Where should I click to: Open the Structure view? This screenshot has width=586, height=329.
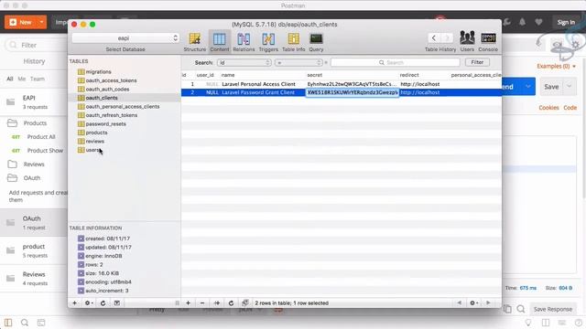click(x=194, y=42)
